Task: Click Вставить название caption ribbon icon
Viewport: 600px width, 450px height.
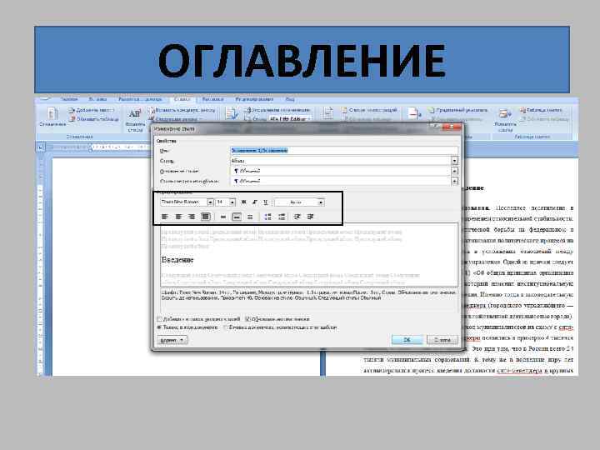Action: tap(328, 113)
